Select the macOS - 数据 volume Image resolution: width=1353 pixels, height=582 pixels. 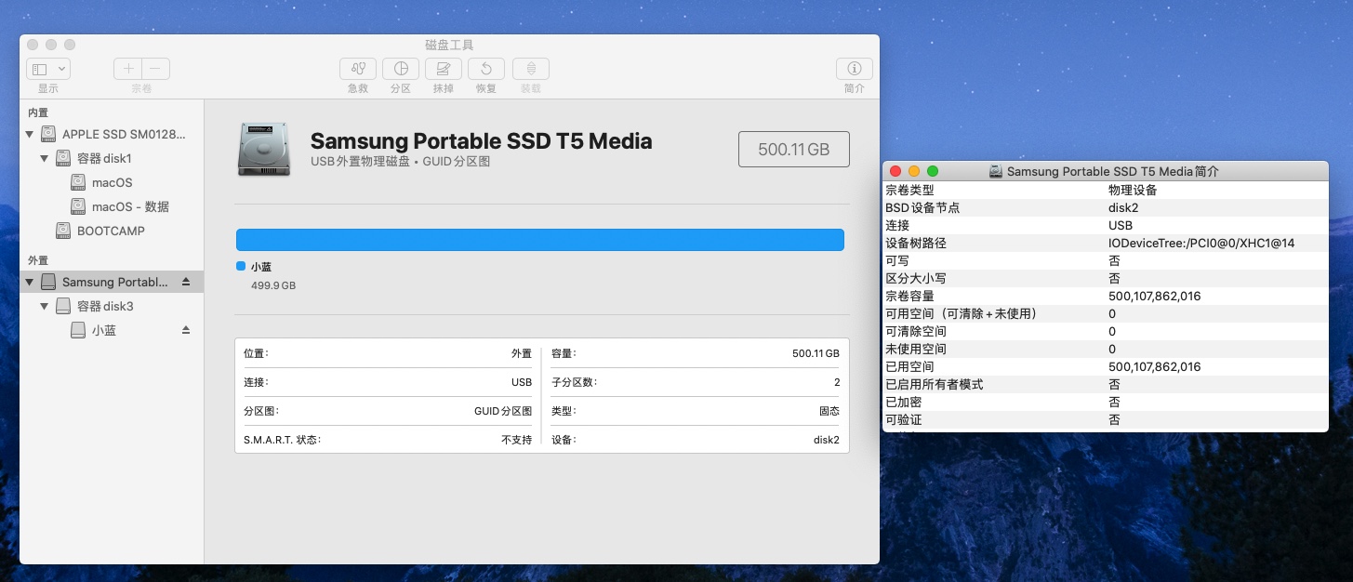[130, 206]
